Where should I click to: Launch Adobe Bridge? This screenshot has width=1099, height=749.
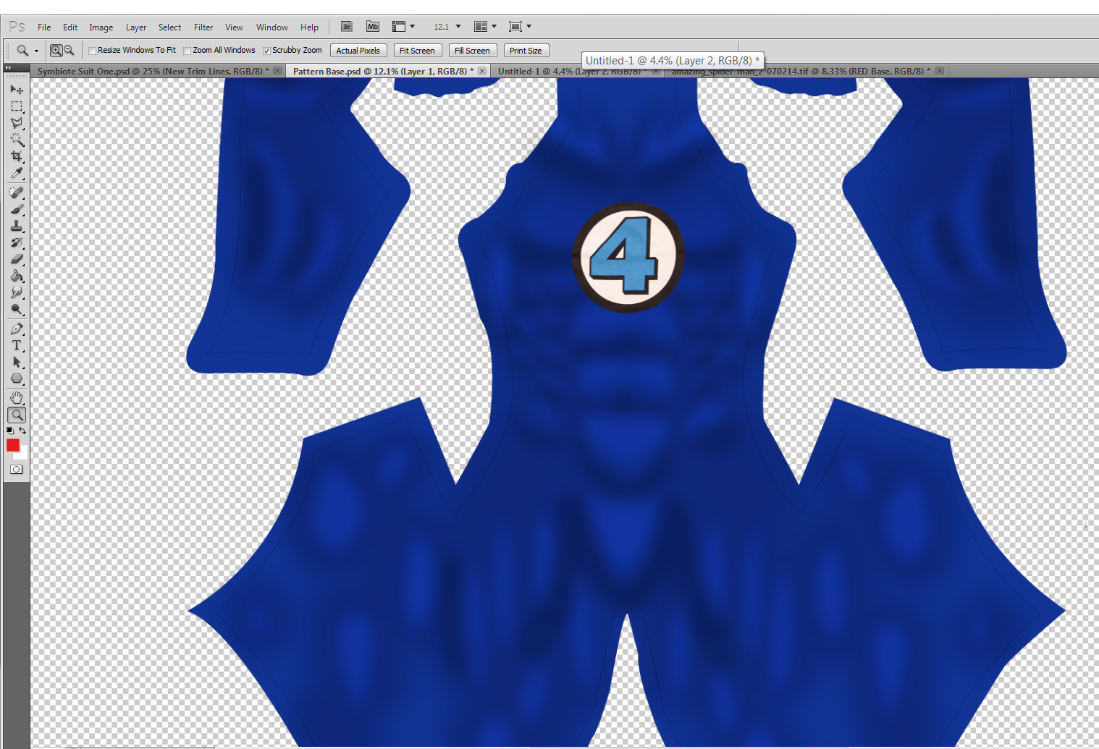pyautogui.click(x=347, y=27)
